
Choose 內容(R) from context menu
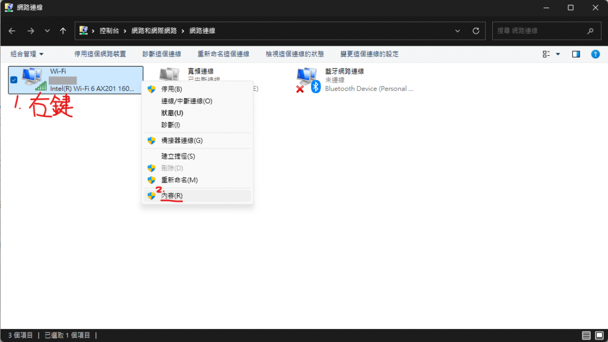pyautogui.click(x=197, y=196)
